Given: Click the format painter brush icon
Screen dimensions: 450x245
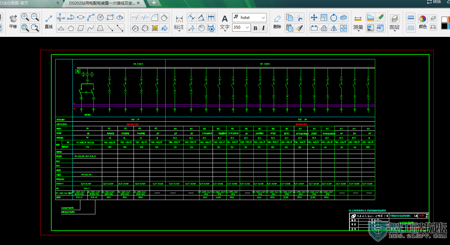Looking at the screenshot, I should pyautogui.click(x=299, y=28).
